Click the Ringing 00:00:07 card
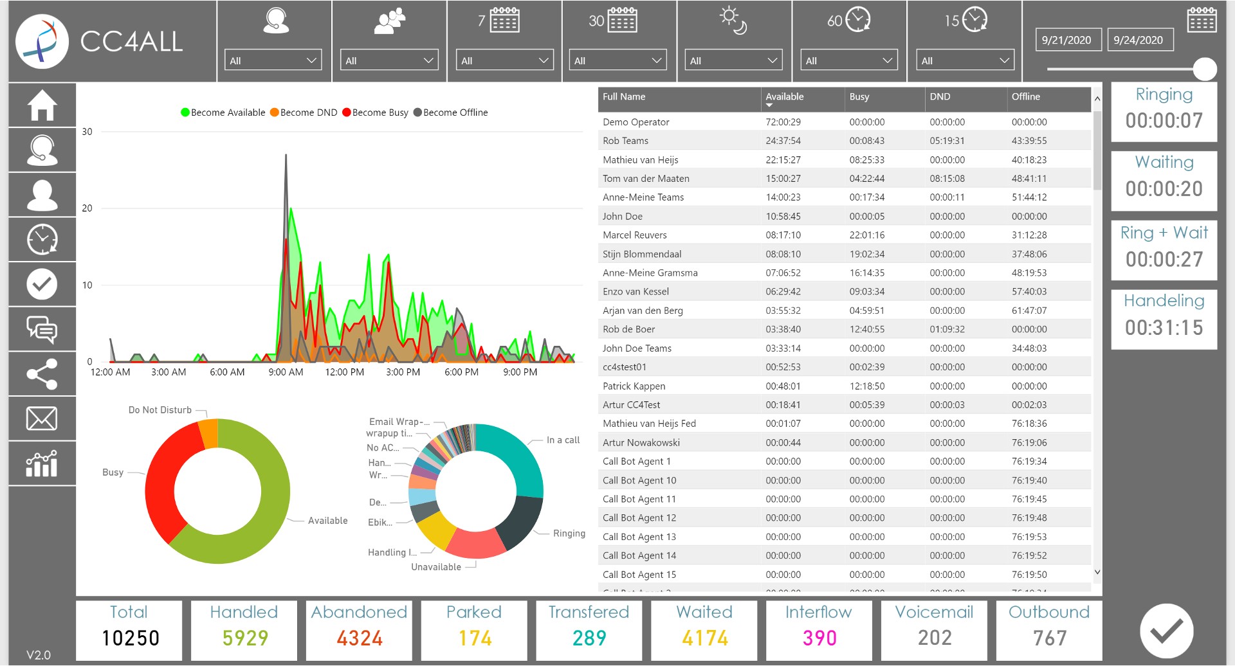Screen dimensions: 1235x666 (1164, 112)
